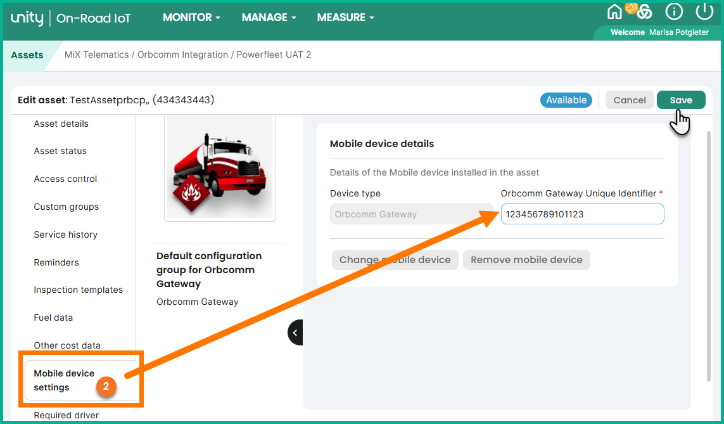This screenshot has width=724, height=424.
Task: Select Asset details in the sidebar
Action: pyautogui.click(x=61, y=124)
